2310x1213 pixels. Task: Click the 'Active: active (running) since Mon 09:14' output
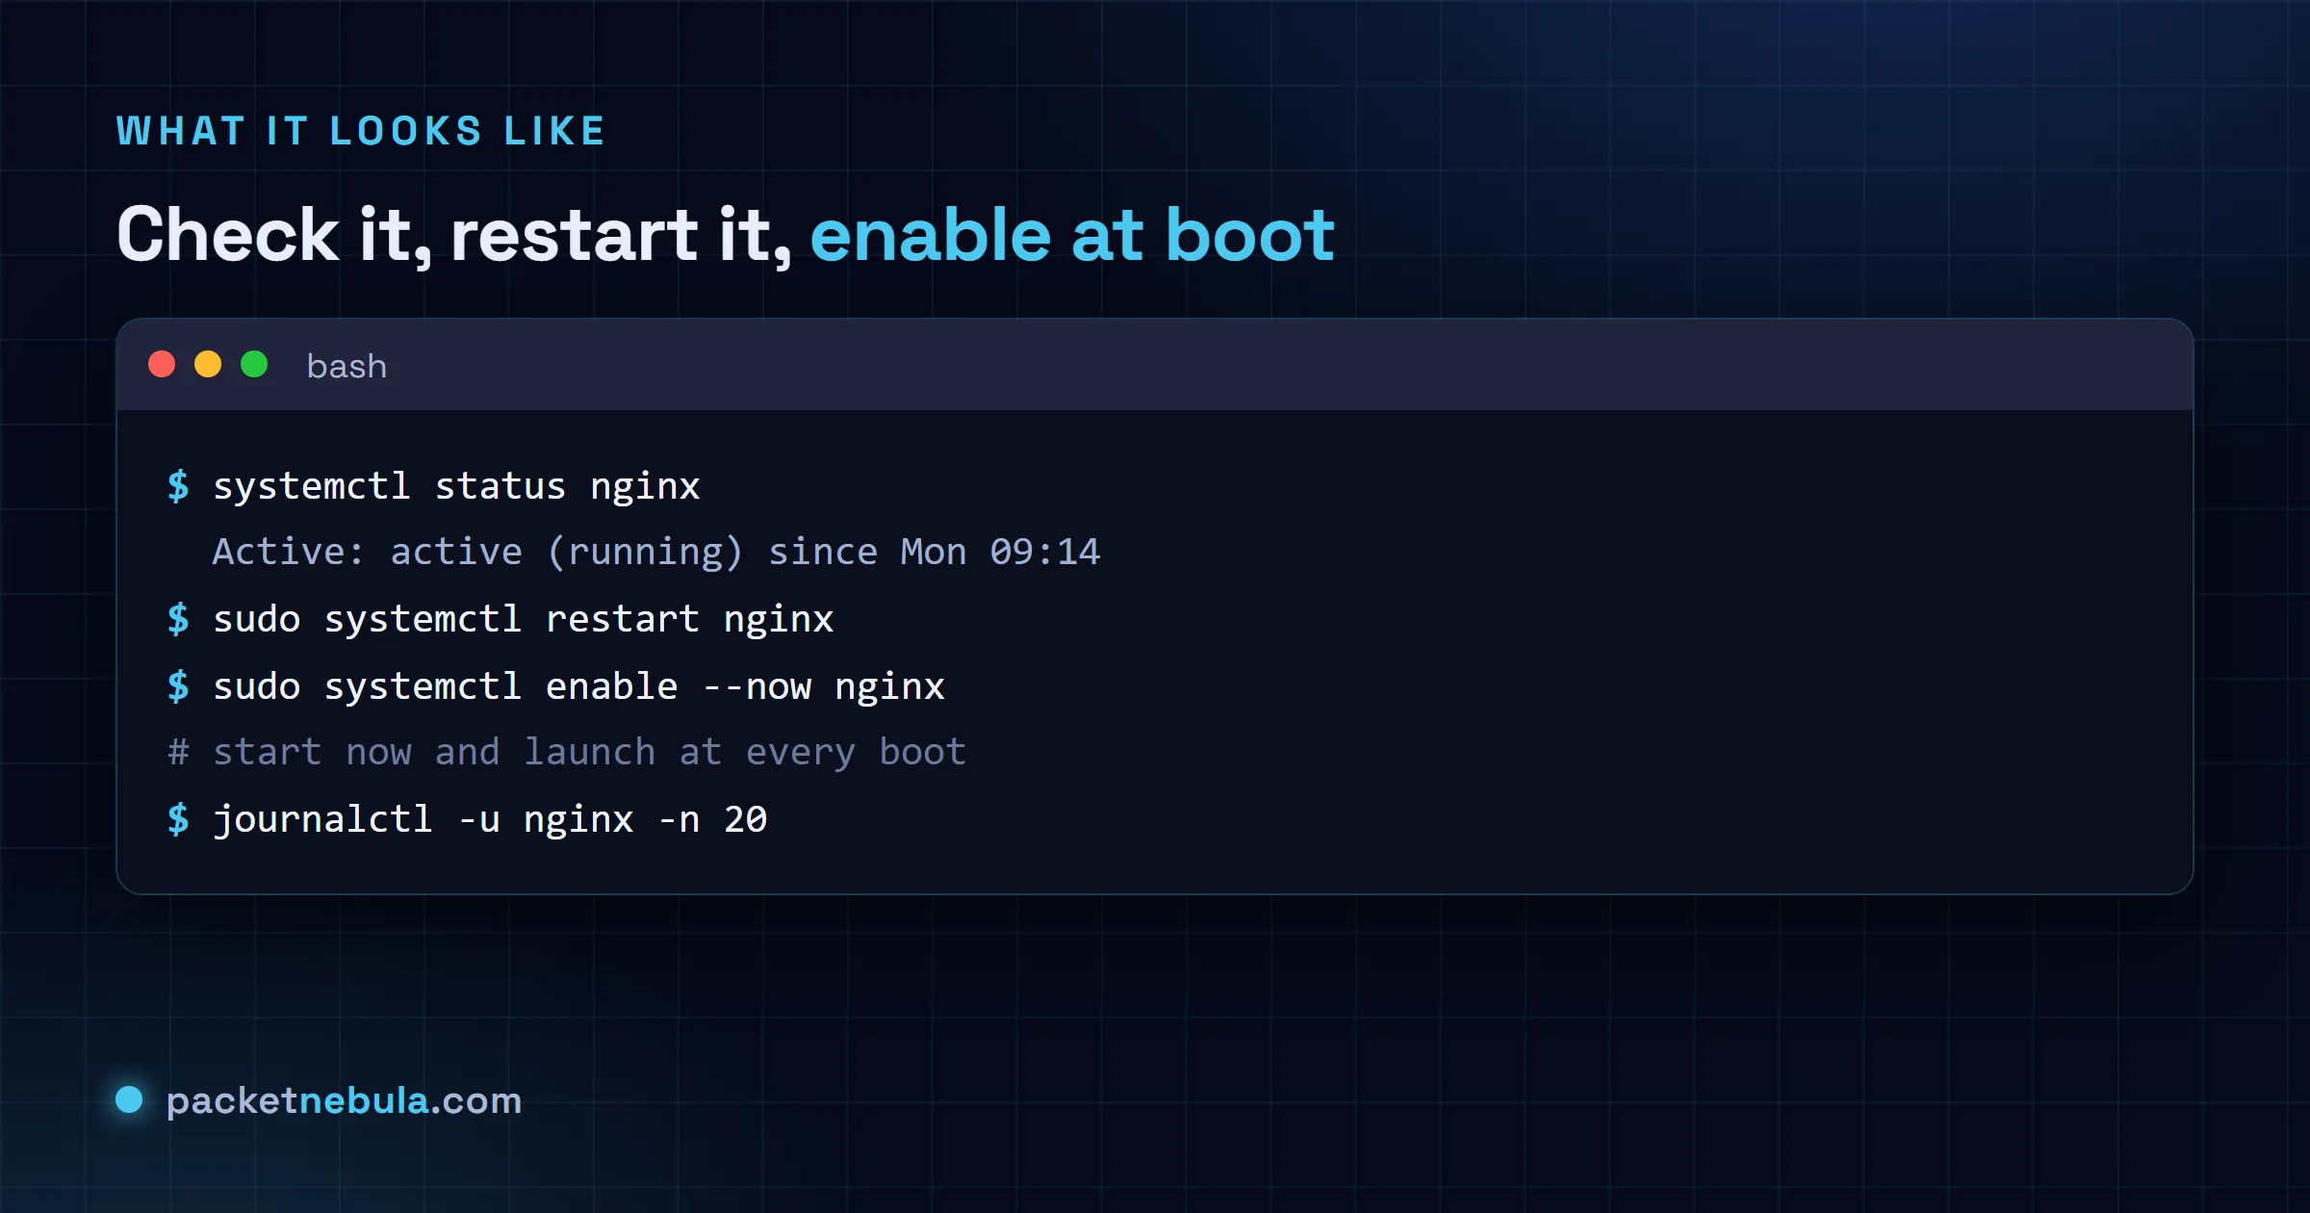click(x=655, y=553)
